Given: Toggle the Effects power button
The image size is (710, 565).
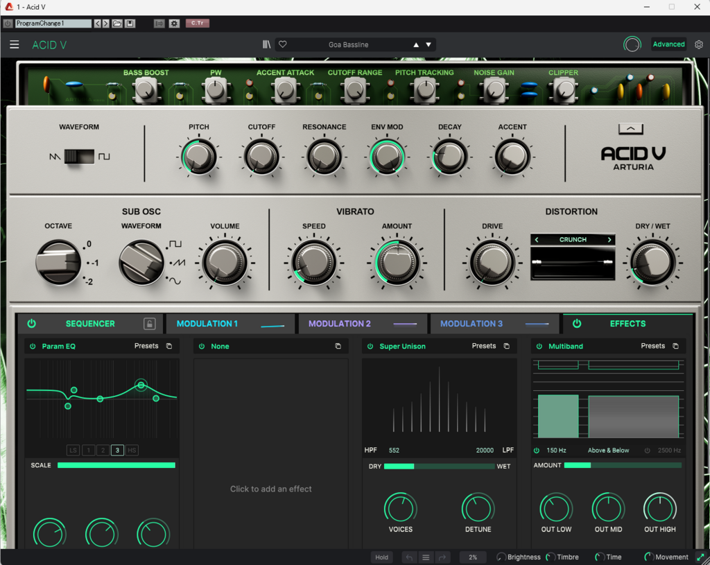Looking at the screenshot, I should (577, 324).
